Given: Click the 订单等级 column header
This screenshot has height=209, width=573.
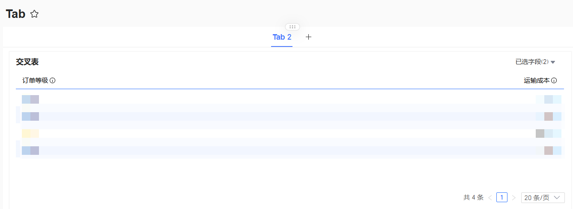Looking at the screenshot, I should (35, 81).
